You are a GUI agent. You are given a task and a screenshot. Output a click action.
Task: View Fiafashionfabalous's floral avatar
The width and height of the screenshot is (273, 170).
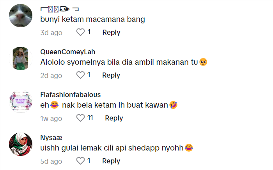(x=20, y=101)
